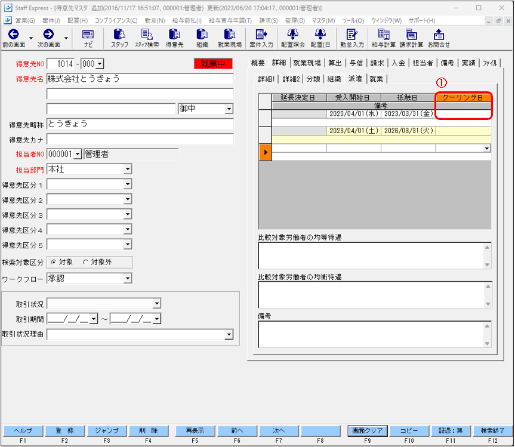
Task: Open the 就業現場 toolbar icon
Action: pyautogui.click(x=230, y=34)
